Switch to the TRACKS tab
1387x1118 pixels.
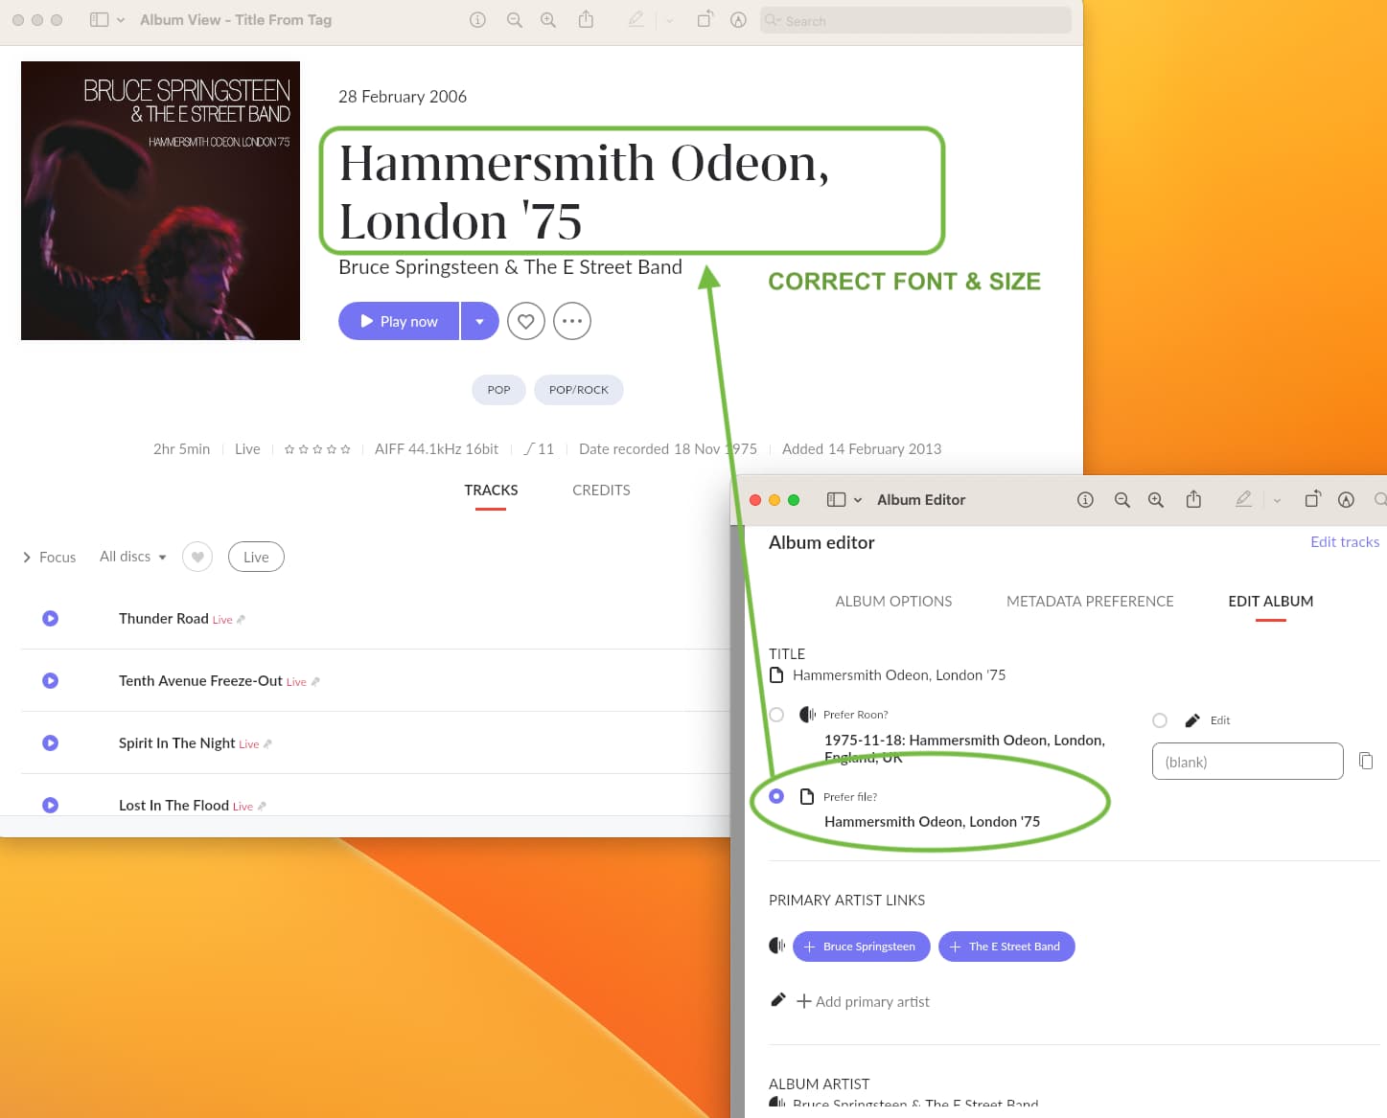491,491
